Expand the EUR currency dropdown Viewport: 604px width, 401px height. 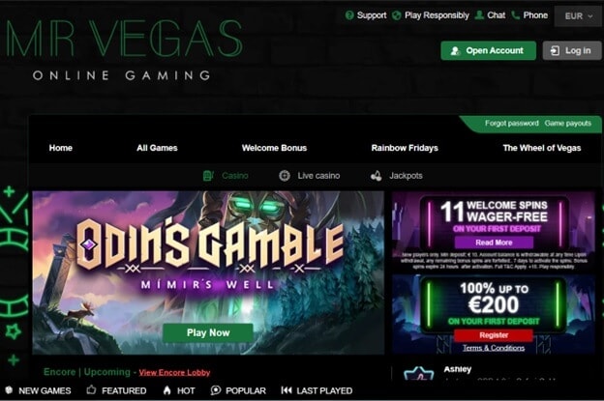[578, 16]
